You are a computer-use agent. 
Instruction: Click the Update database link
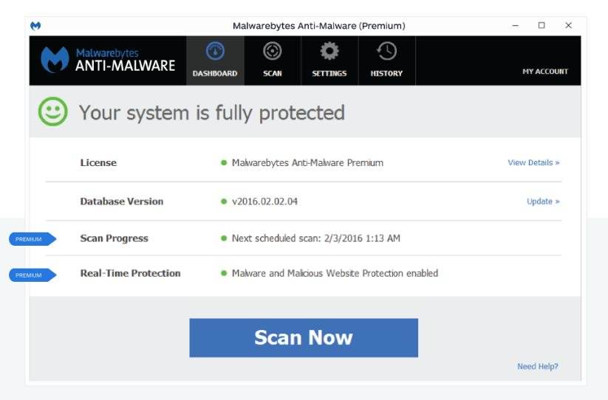(x=543, y=201)
